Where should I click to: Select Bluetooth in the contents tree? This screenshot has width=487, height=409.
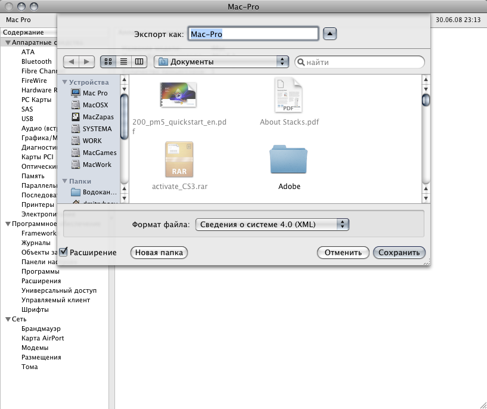click(36, 61)
